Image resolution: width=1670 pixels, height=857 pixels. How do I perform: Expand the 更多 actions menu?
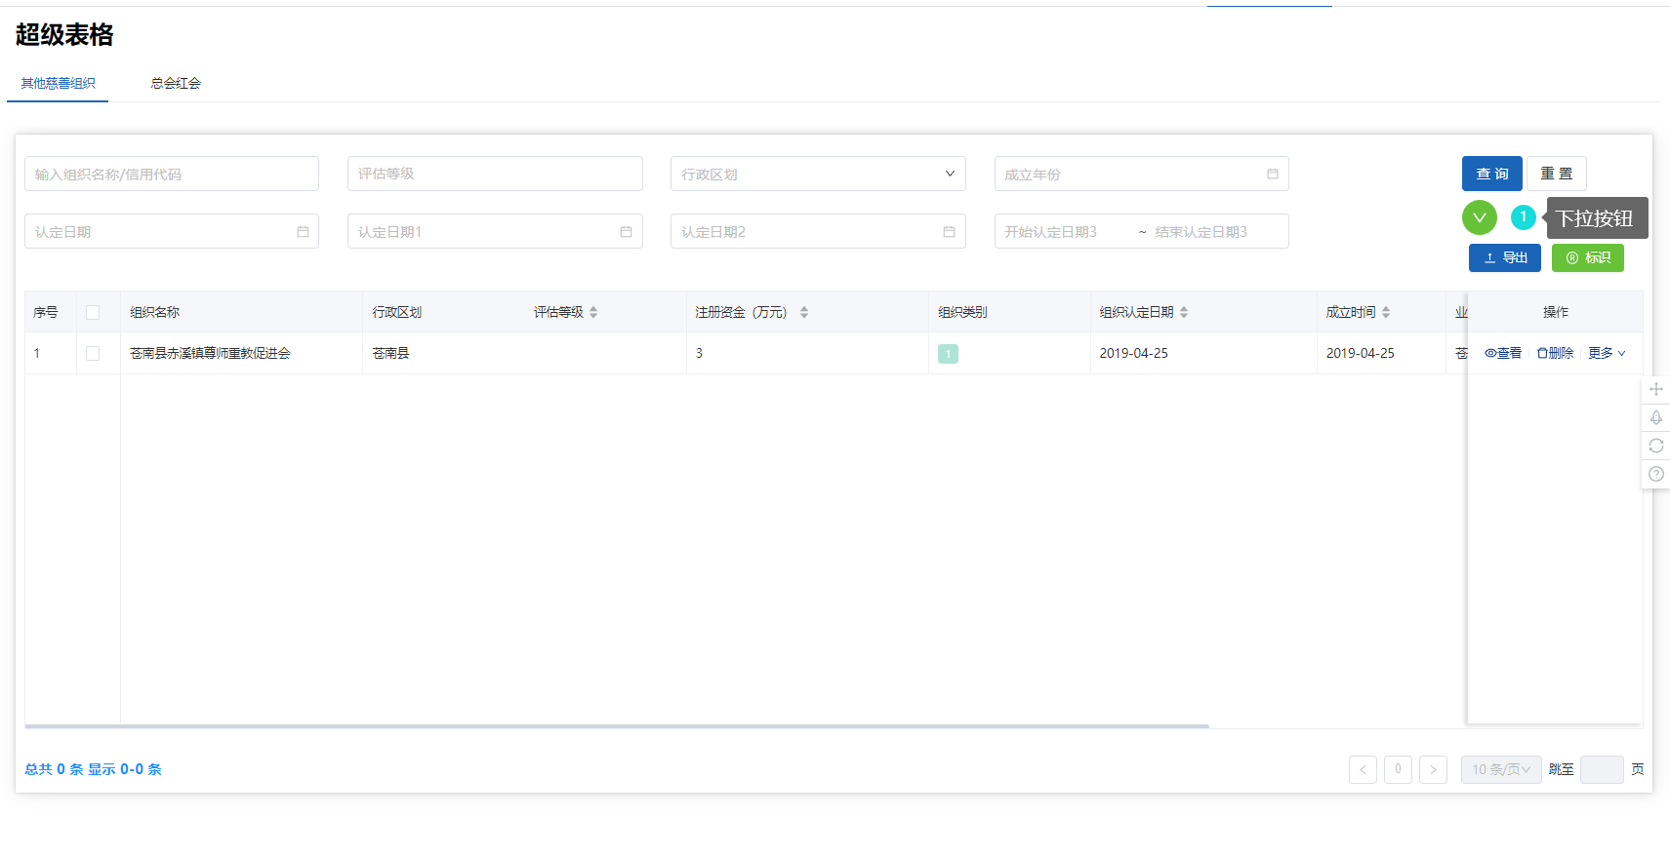tap(1606, 353)
